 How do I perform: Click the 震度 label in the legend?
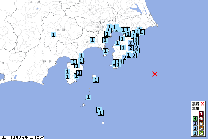coord(195,109)
